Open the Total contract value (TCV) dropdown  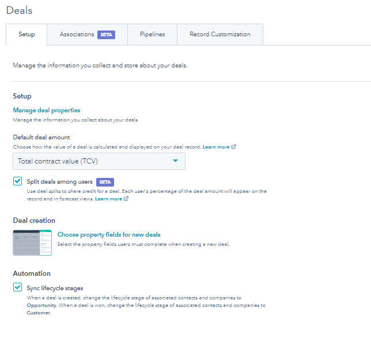[99, 161]
